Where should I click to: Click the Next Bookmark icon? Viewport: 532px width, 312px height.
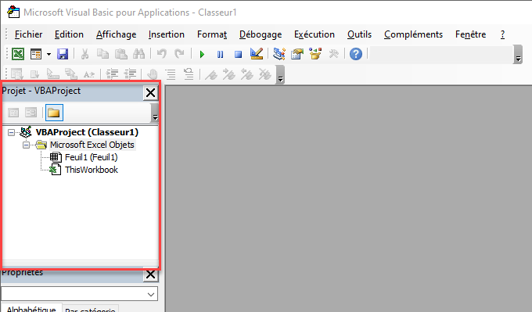(229, 74)
